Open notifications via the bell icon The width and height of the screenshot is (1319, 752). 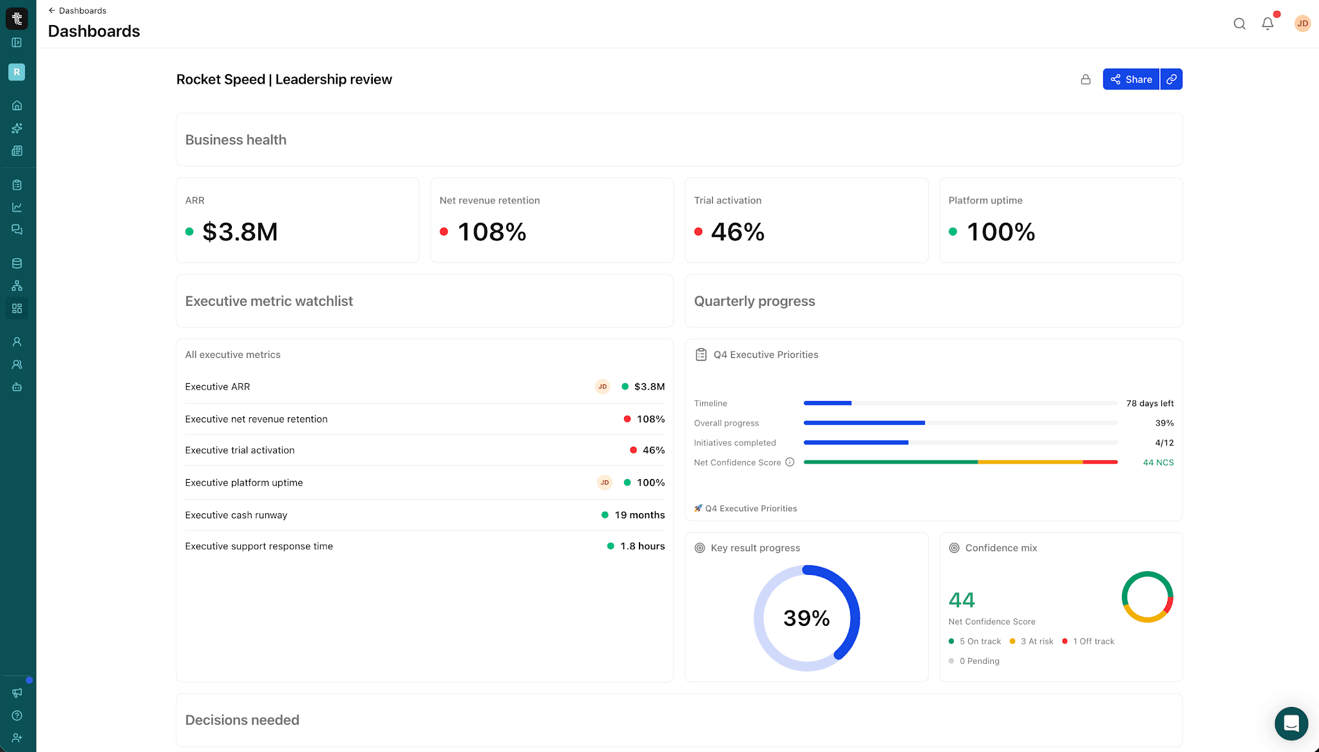click(x=1267, y=24)
